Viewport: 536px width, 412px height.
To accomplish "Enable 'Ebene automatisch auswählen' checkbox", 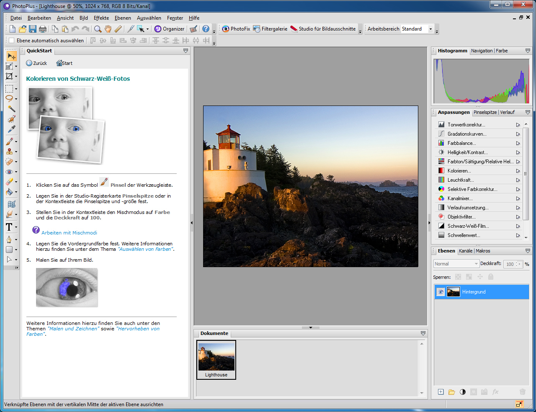I will (x=12, y=41).
